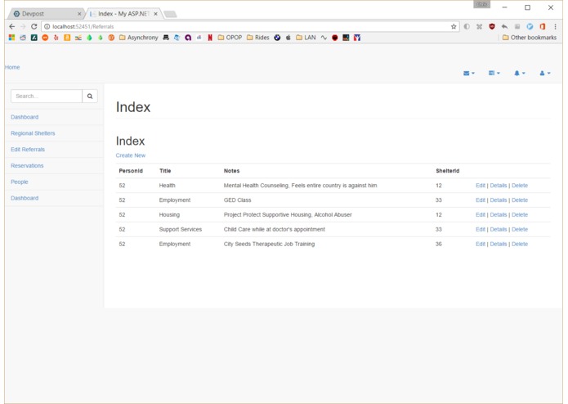
Task: View Details of City Seeds Job Training row
Action: click(499, 245)
